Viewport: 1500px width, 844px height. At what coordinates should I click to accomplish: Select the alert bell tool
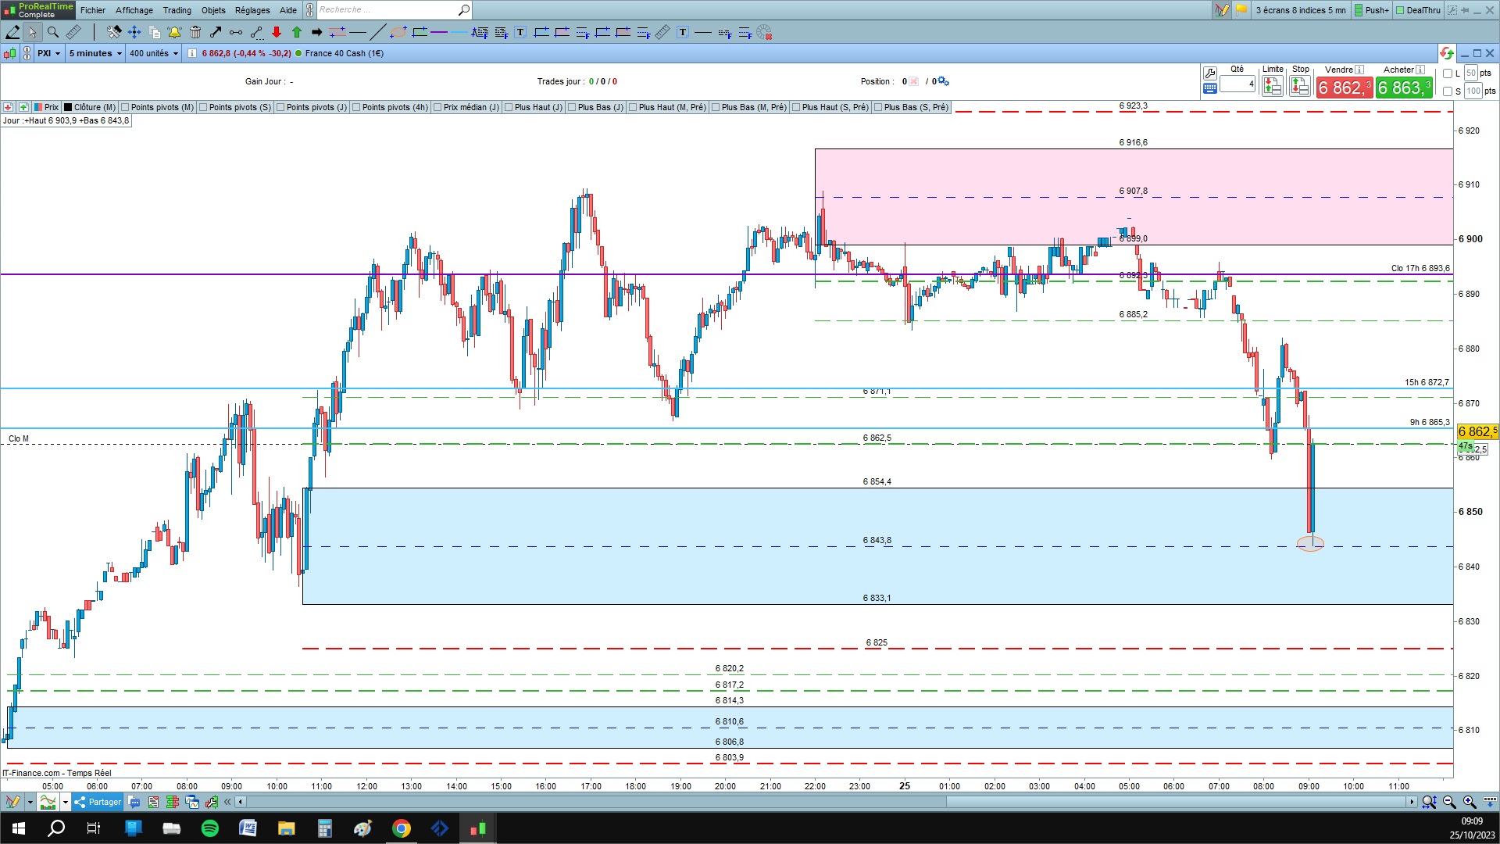coord(174,32)
